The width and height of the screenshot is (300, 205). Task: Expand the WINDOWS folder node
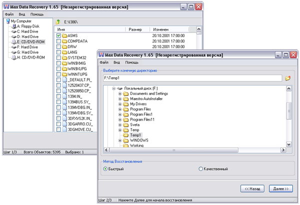coord(120,140)
